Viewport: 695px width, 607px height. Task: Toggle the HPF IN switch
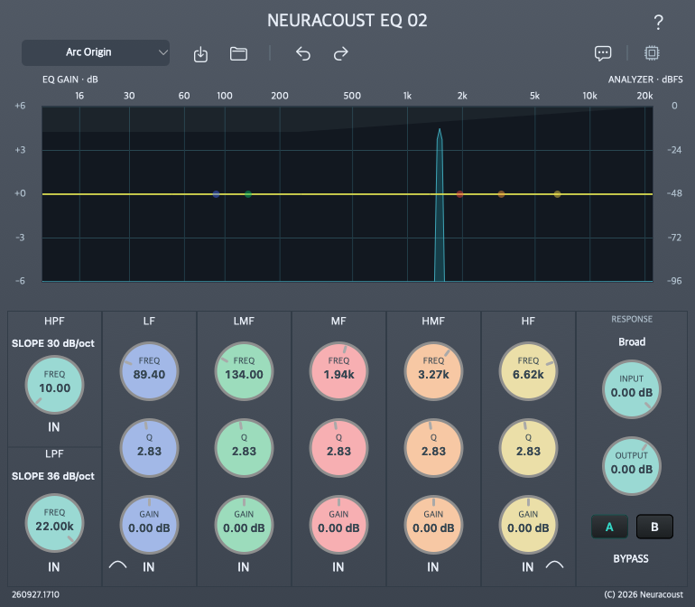(x=53, y=427)
